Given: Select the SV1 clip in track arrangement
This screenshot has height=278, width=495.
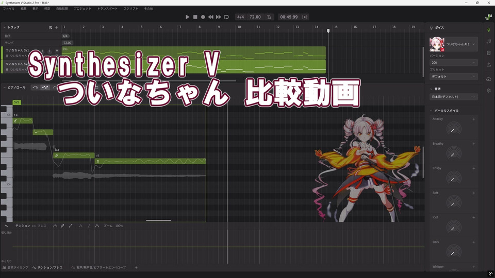Looking at the screenshot, I should pyautogui.click(x=194, y=53).
